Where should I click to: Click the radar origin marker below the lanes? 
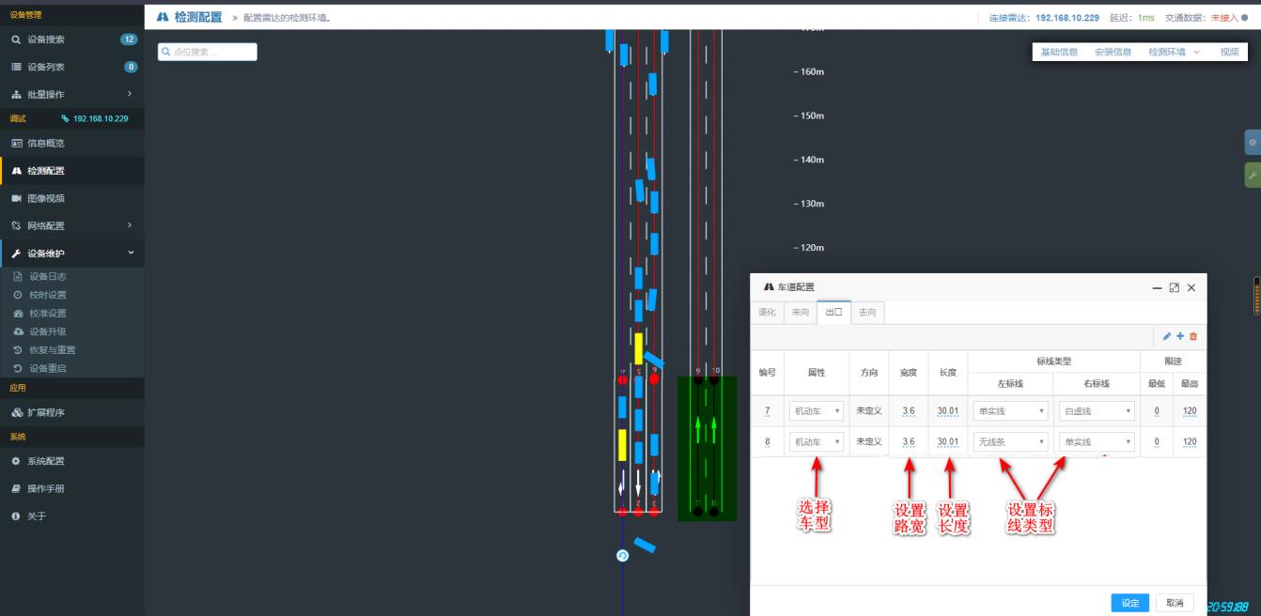pos(622,556)
